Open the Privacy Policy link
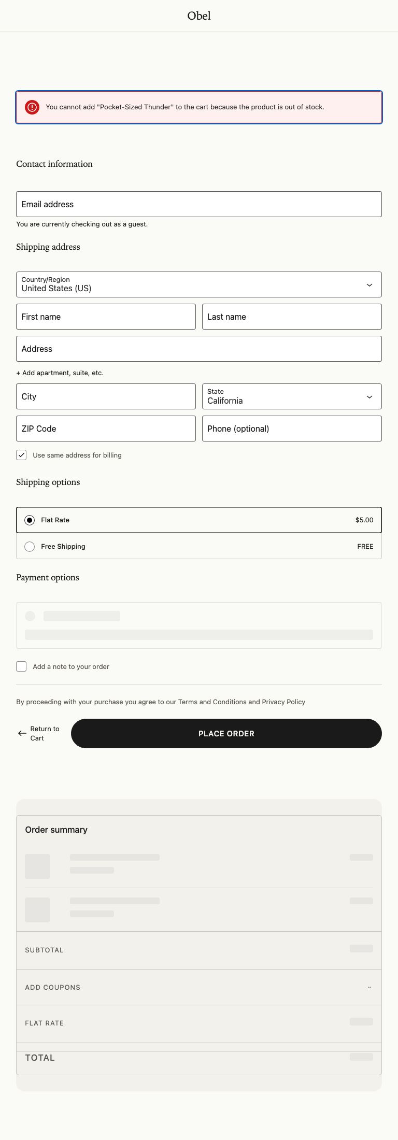The height and width of the screenshot is (1140, 398). [283, 702]
